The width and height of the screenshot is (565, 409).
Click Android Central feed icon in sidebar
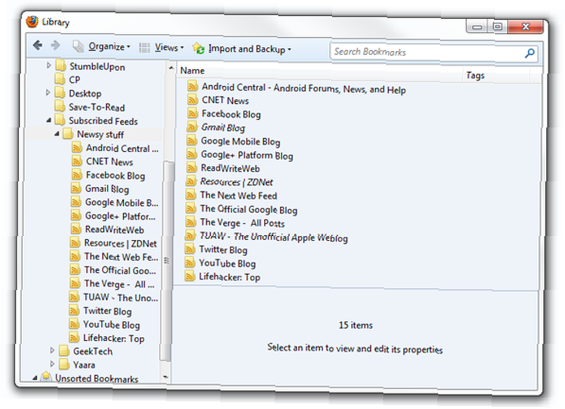[x=77, y=147]
